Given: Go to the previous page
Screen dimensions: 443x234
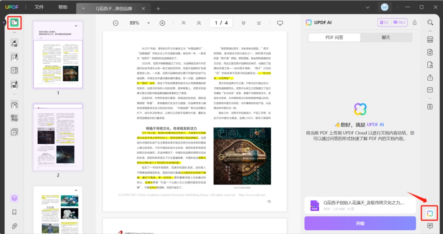Looking at the screenshot, I should point(199,23).
